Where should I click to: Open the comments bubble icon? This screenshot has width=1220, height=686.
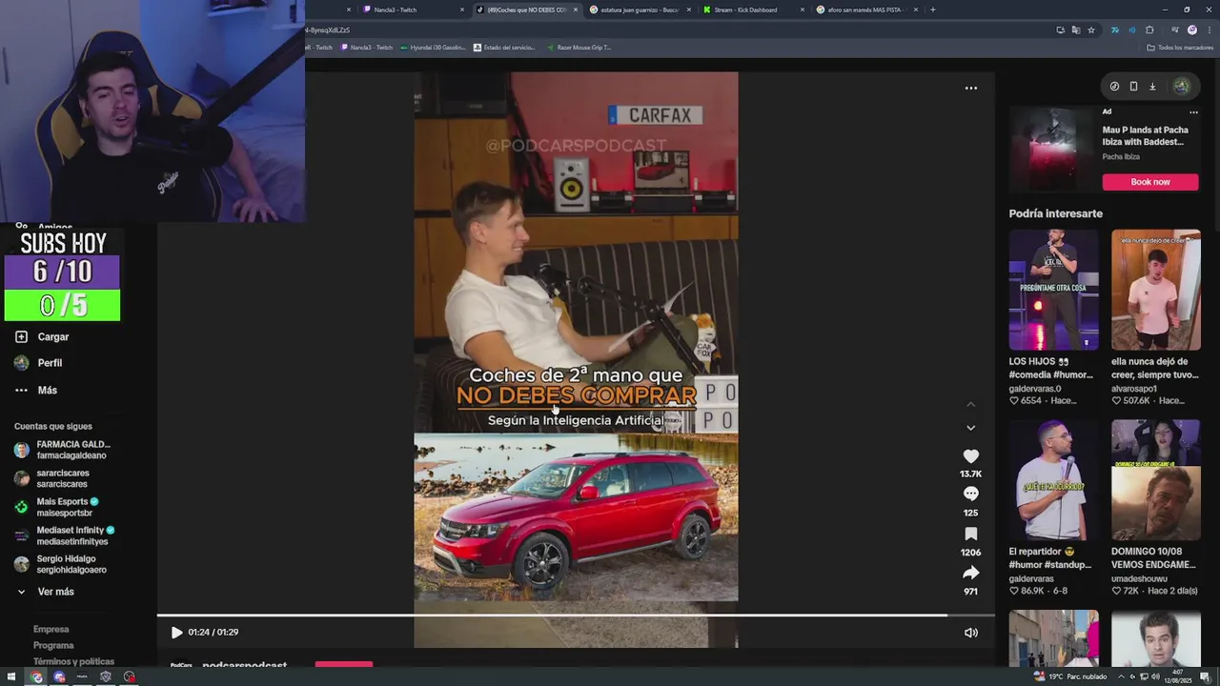point(970,494)
